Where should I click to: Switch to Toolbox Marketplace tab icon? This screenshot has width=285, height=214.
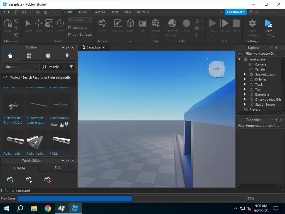[x=10, y=56]
